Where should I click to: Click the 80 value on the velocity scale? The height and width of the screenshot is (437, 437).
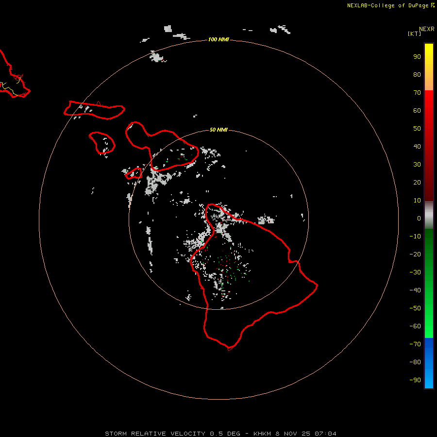[x=417, y=75]
